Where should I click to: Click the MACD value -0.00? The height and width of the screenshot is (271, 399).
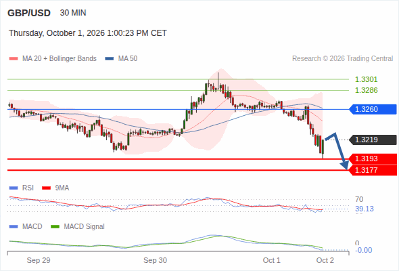(364, 250)
